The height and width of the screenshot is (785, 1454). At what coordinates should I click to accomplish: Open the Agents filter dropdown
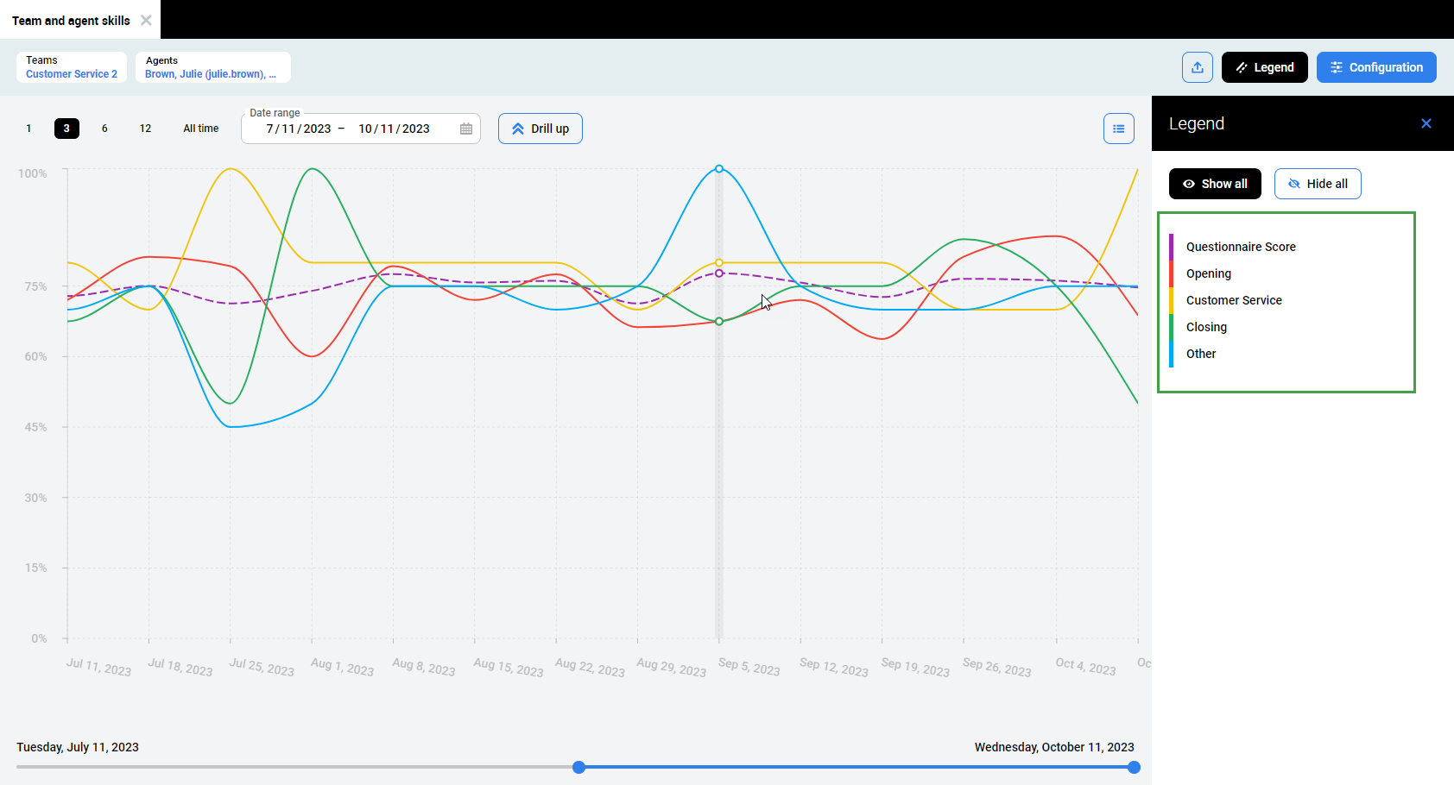coord(212,67)
